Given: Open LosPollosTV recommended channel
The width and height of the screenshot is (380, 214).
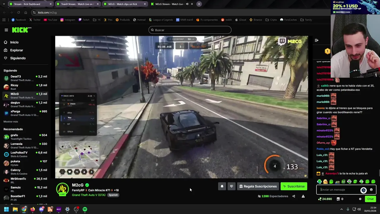Looking at the screenshot, I should coord(26,154).
